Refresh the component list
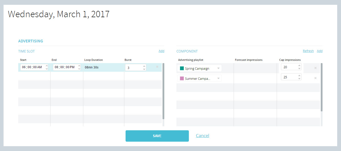341x151 pixels. 308,51
